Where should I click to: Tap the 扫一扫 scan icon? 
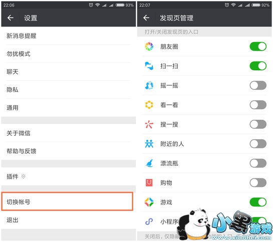click(x=149, y=66)
